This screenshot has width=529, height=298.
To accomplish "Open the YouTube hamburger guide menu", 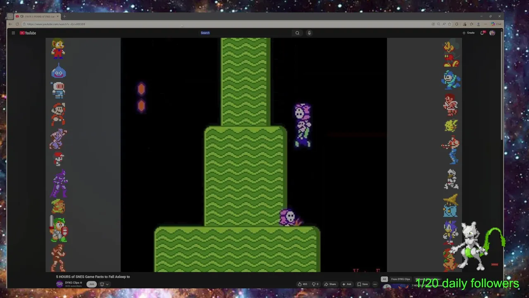I will [13, 33].
